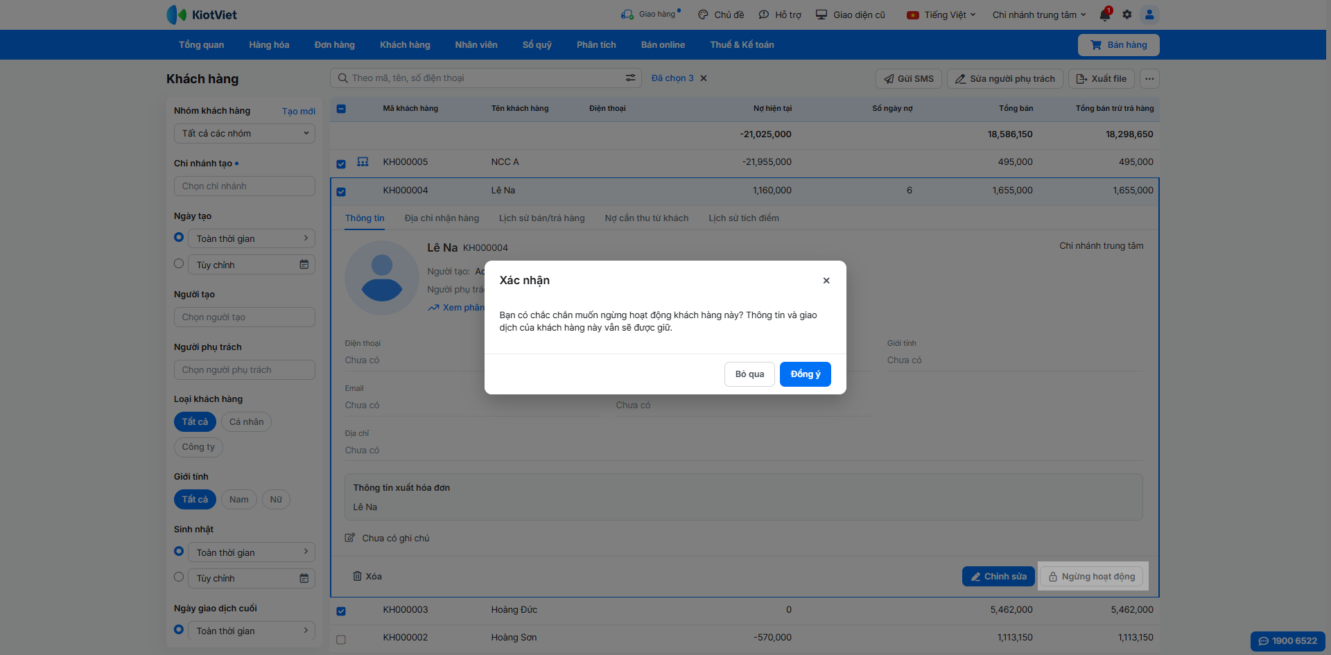This screenshot has width=1331, height=655.
Task: Open the more options ellipsis button
Action: click(1149, 78)
